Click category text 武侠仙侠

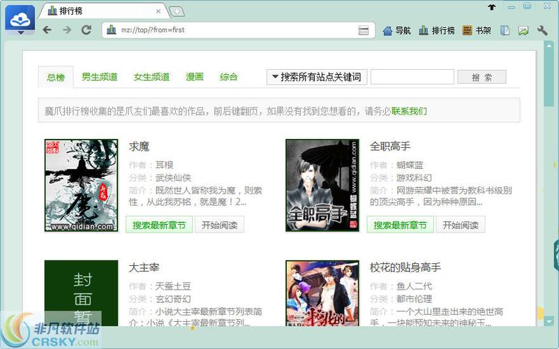click(173, 177)
